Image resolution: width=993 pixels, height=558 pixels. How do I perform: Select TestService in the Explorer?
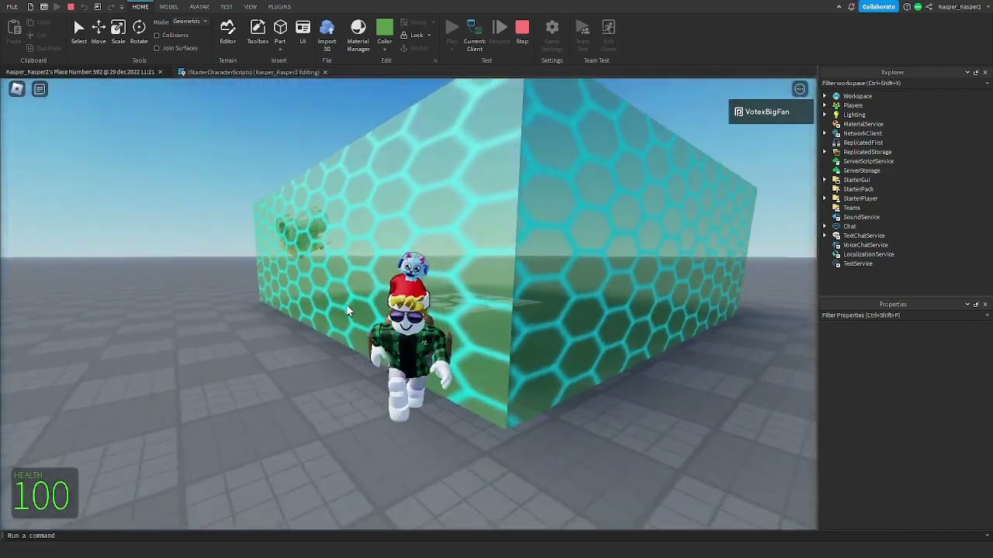click(857, 263)
